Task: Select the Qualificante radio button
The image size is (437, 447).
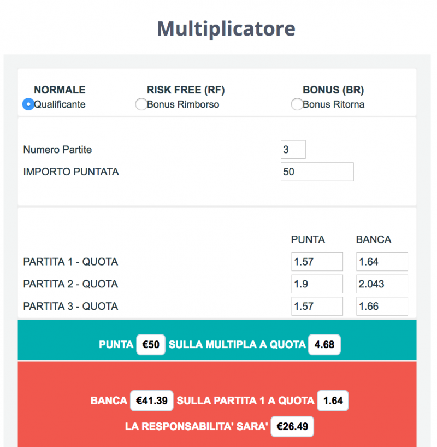Action: [x=28, y=104]
